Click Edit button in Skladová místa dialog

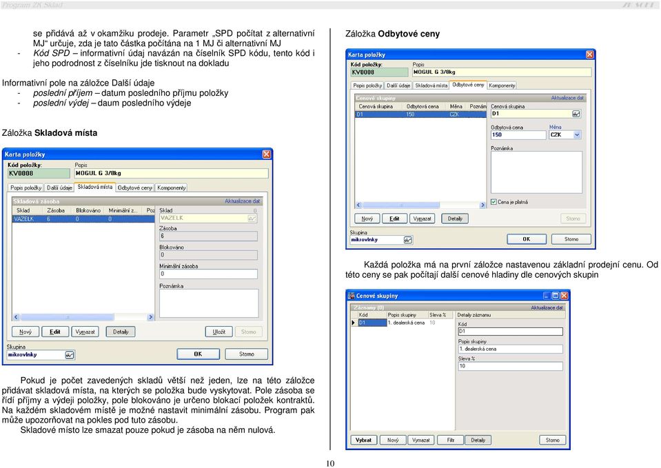point(55,332)
